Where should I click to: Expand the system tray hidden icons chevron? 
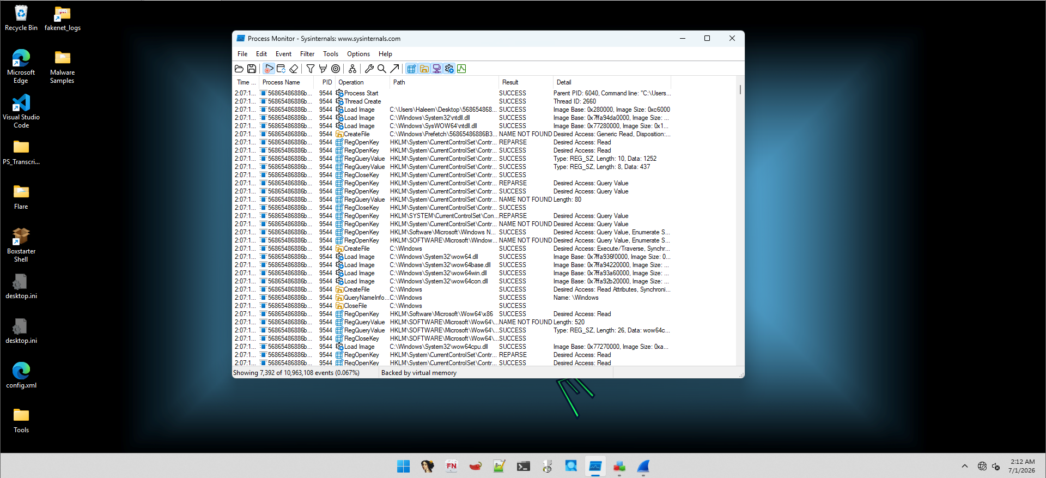click(965, 466)
